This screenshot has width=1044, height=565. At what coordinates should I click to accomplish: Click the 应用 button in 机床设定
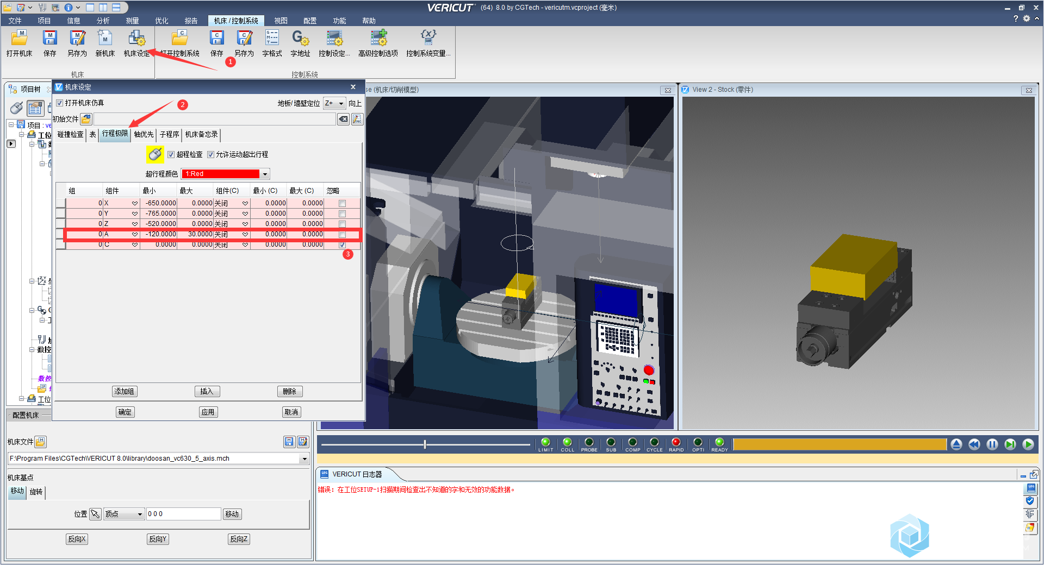[208, 412]
